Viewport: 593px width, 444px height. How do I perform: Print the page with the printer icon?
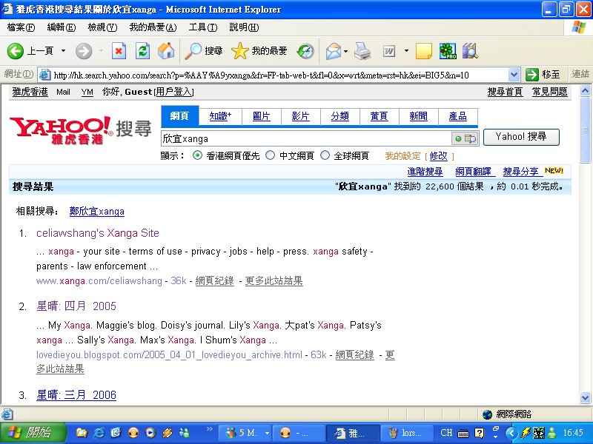tap(362, 50)
